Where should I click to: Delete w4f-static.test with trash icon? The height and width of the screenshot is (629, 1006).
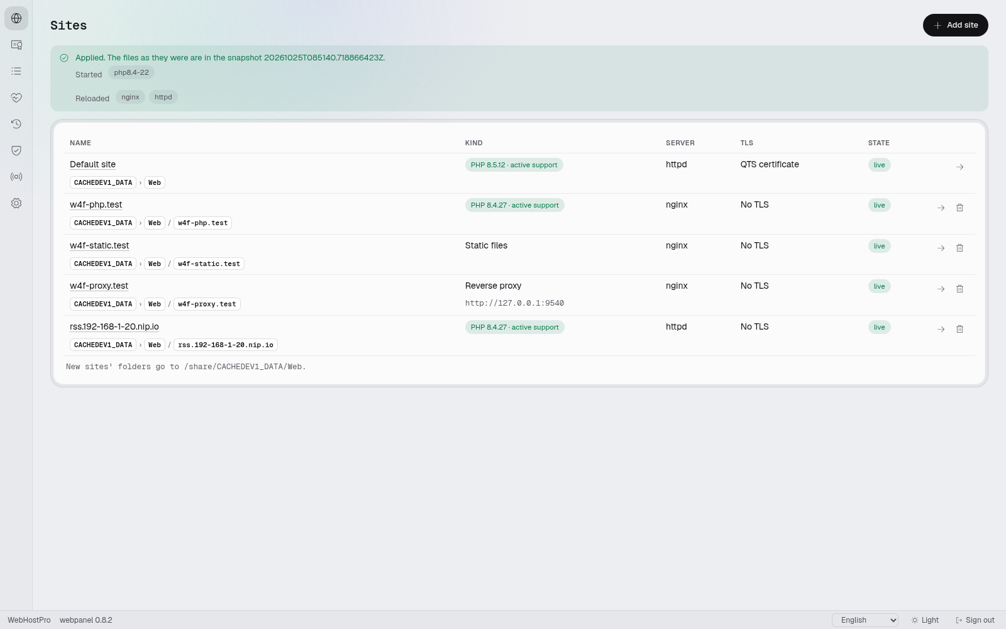[x=959, y=248]
